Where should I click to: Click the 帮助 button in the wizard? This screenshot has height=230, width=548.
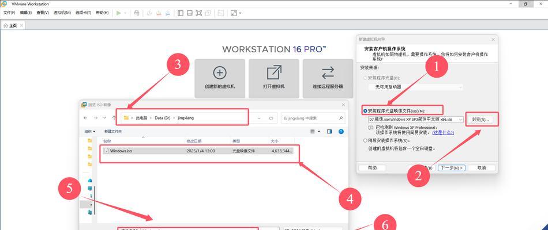point(372,168)
